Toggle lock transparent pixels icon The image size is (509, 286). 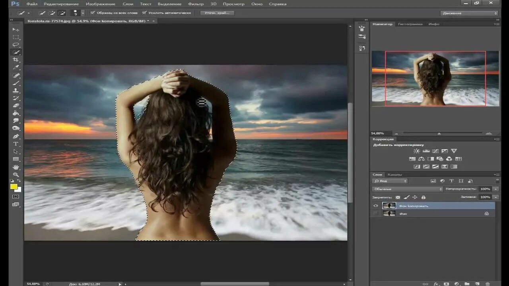[398, 197]
